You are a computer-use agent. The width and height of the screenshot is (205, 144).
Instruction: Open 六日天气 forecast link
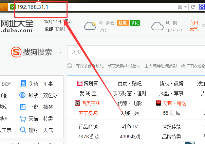click(x=194, y=26)
